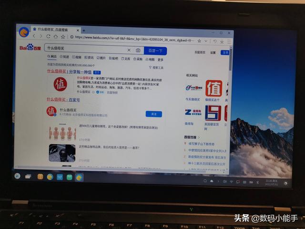Open related site 值得淘
The height and width of the screenshot is (229, 305).
189,124
